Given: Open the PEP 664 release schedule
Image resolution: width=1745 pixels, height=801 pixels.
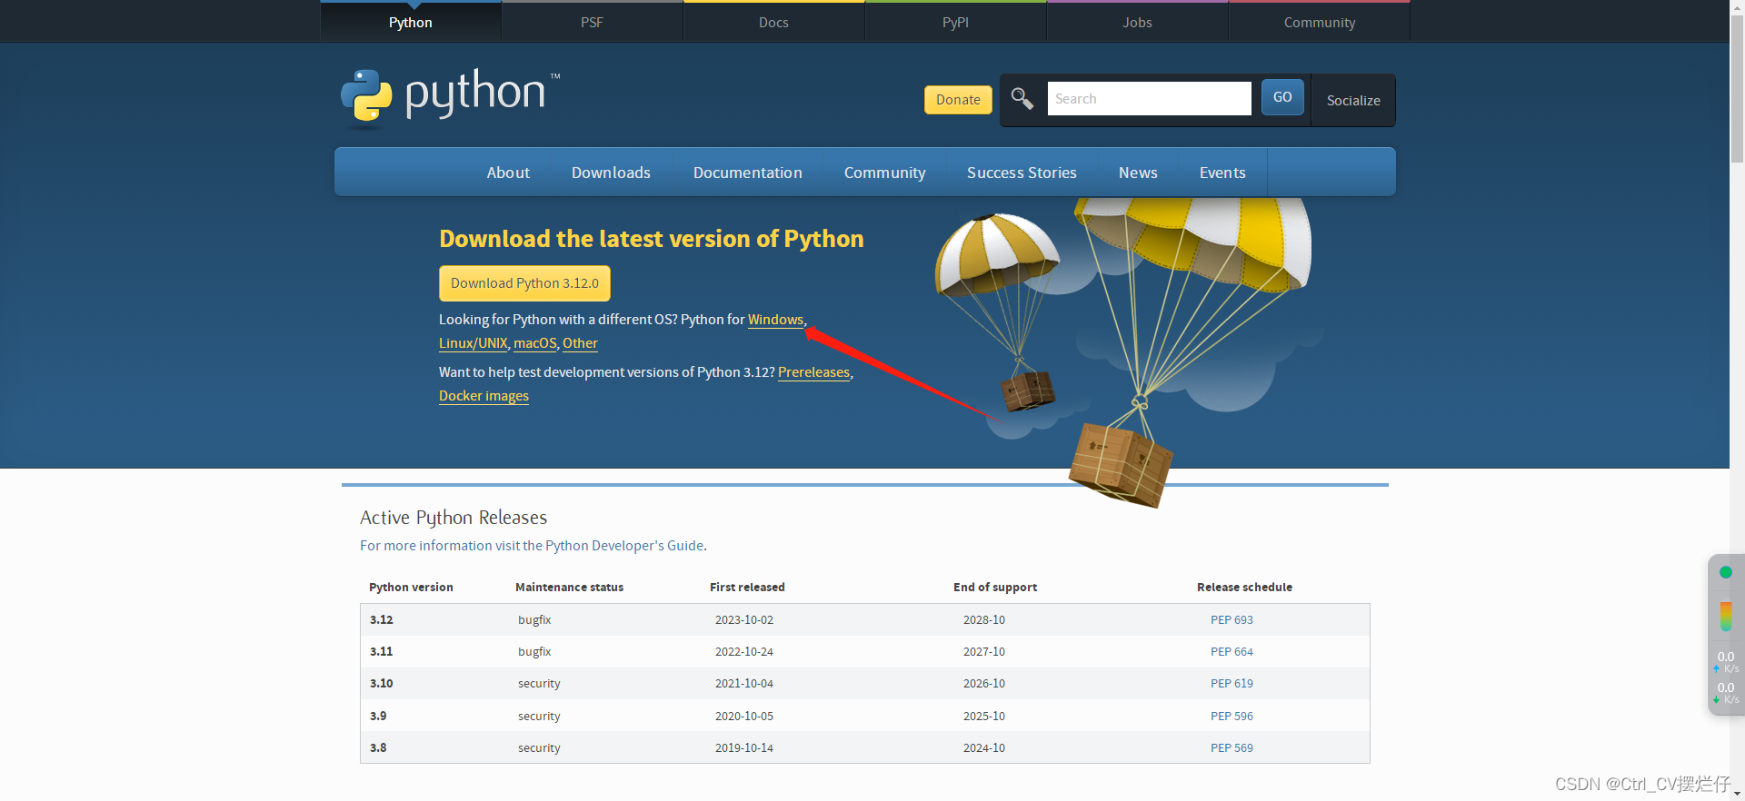Looking at the screenshot, I should (1231, 652).
